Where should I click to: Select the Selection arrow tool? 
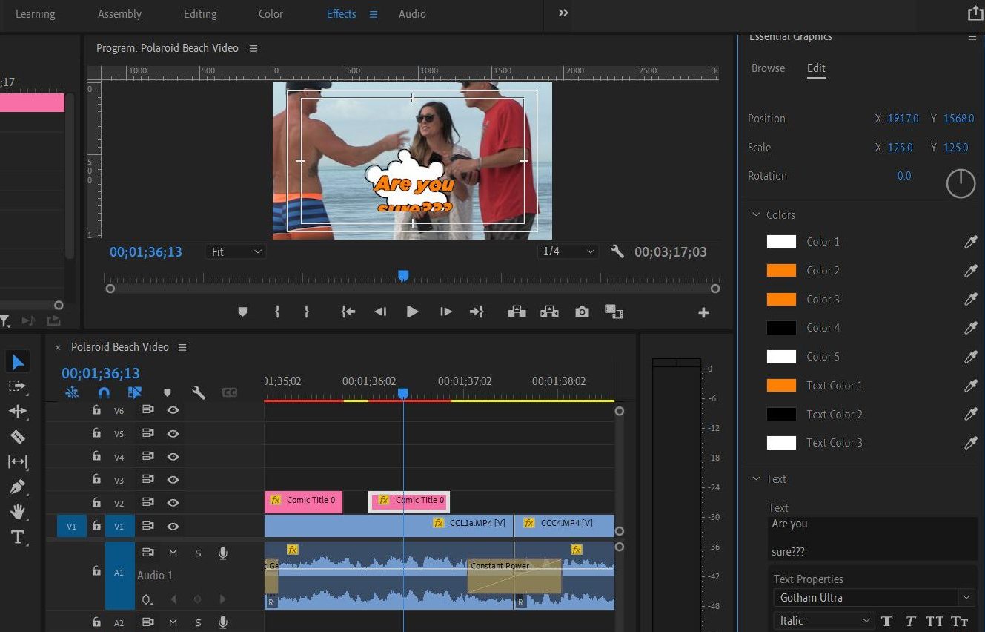coord(18,361)
